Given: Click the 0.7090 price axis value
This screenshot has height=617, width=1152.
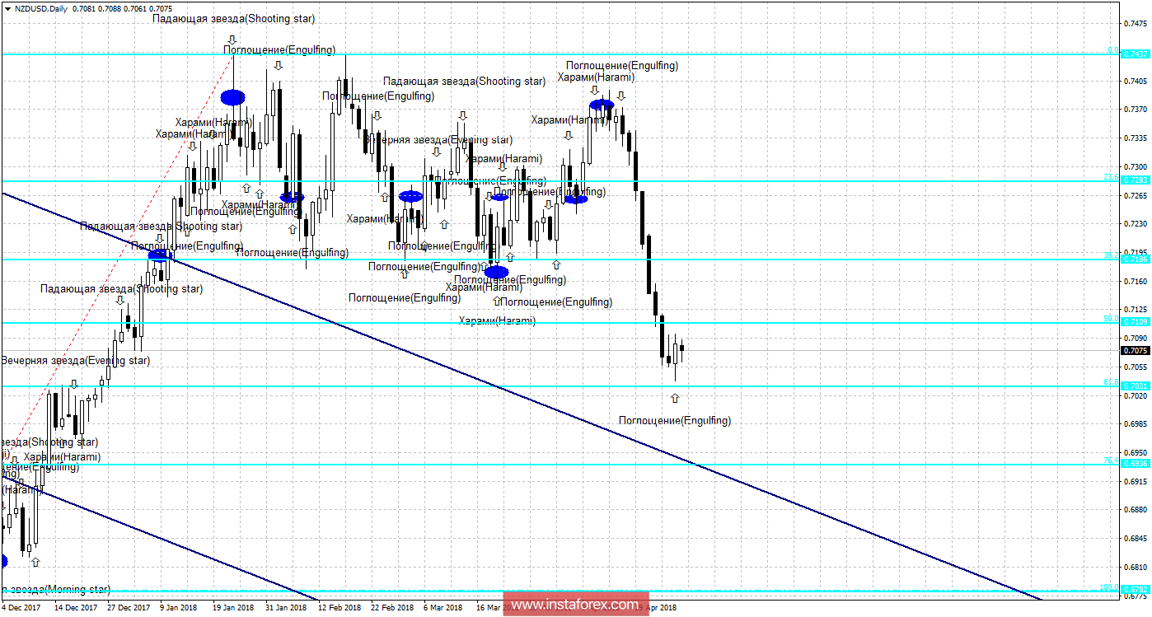Looking at the screenshot, I should pyautogui.click(x=1136, y=338).
